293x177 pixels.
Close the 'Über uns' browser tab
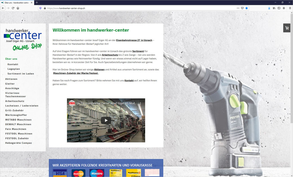point(32,3)
